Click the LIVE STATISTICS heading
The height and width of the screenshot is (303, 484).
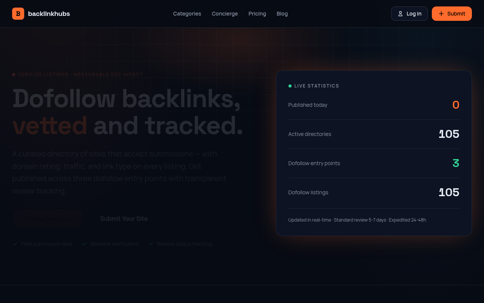click(x=317, y=86)
